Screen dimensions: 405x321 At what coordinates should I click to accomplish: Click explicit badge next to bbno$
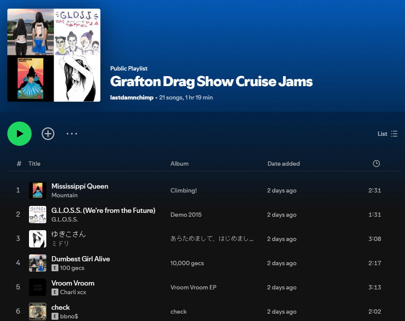[x=55, y=316]
